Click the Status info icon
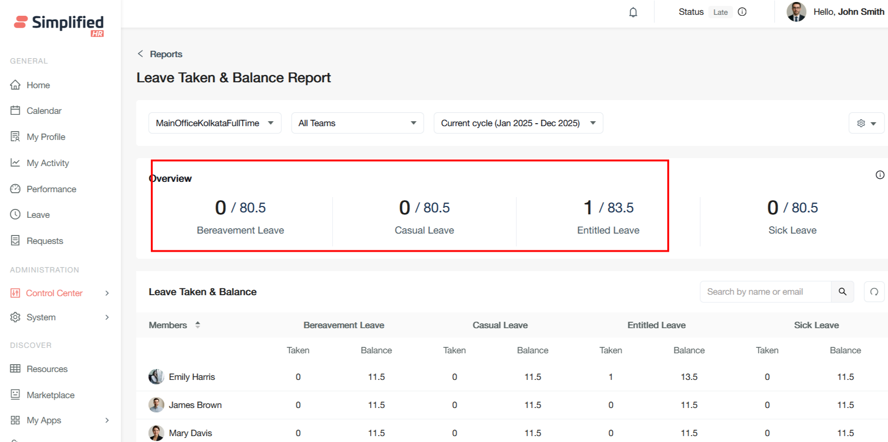Screen dimensions: 888x442 (x=742, y=12)
